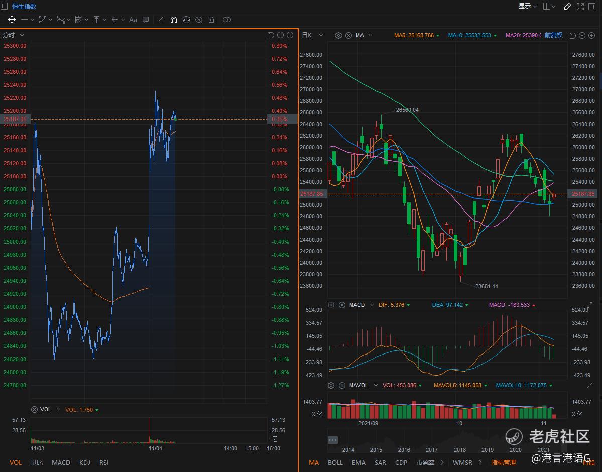Select the KDJ tab under intraday chart
602x472 pixels.
click(85, 462)
